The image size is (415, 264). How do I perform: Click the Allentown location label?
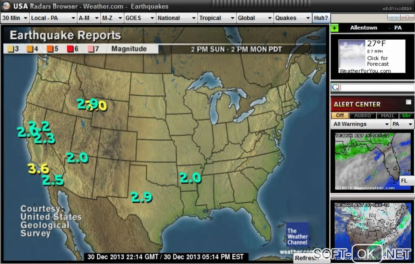tap(364, 28)
